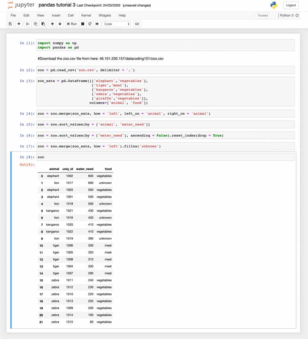Open the command palette keyboard icon

coord(137,24)
